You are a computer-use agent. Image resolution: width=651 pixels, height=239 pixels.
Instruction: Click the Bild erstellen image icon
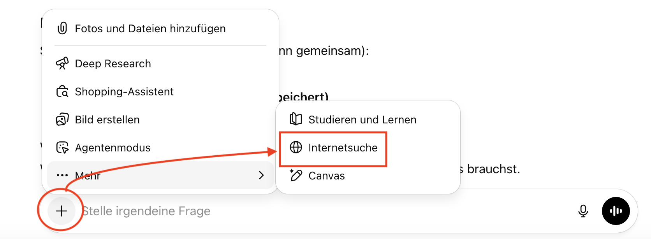[62, 119]
